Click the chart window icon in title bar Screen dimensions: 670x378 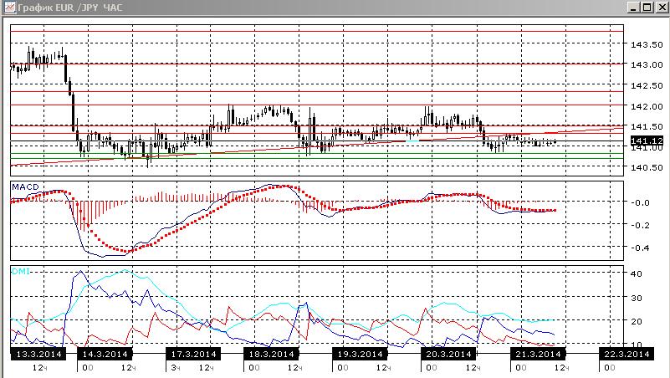coord(10,8)
